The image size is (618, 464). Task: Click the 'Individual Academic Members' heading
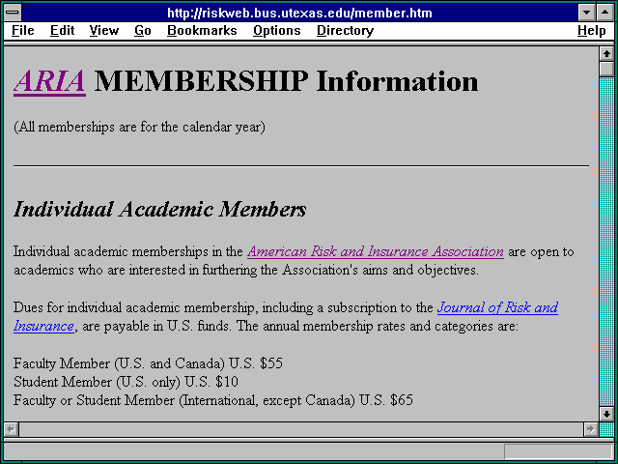(159, 209)
